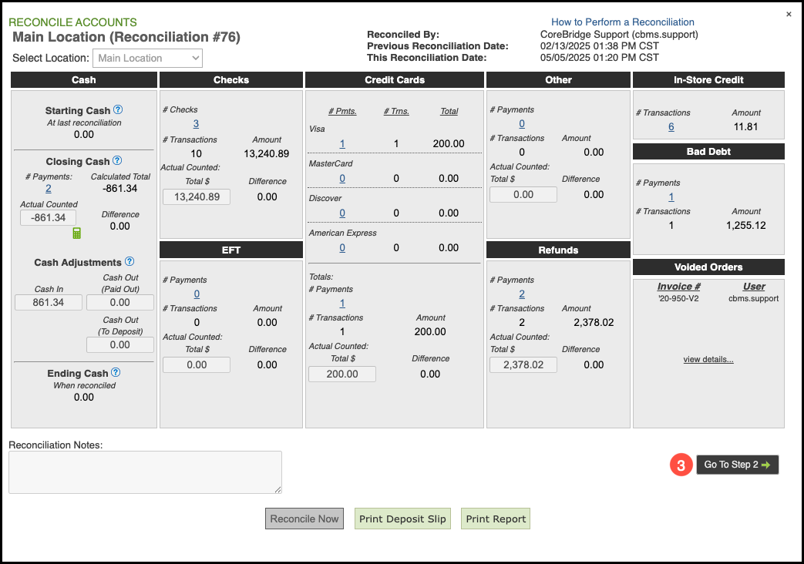Image resolution: width=804 pixels, height=564 pixels.
Task: Open the Refunds payments count link 2
Action: point(521,294)
